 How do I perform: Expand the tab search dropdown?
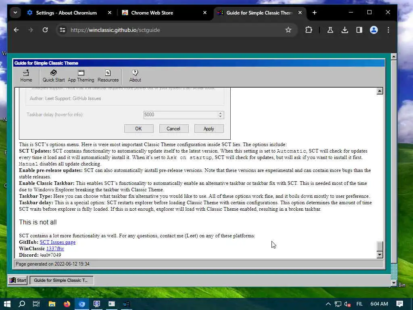click(15, 13)
